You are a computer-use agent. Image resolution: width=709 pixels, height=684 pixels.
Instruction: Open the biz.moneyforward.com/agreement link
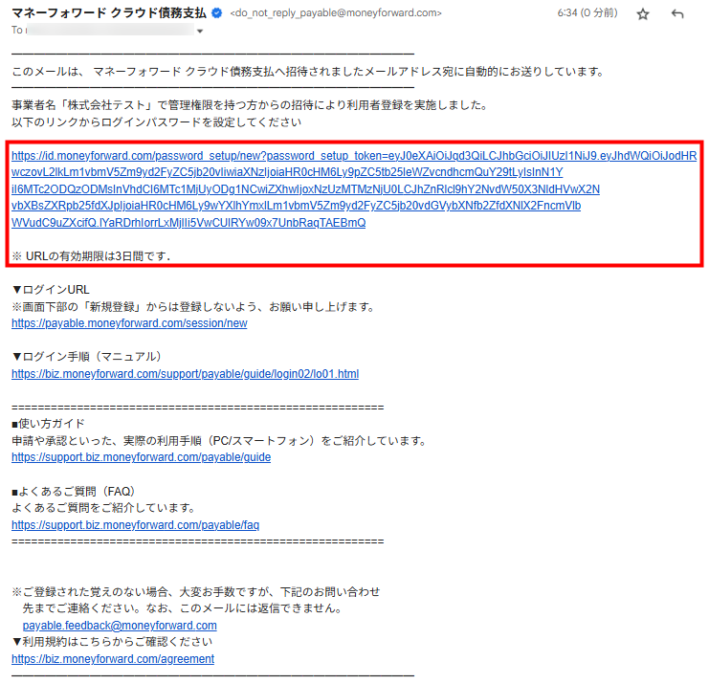tap(113, 659)
